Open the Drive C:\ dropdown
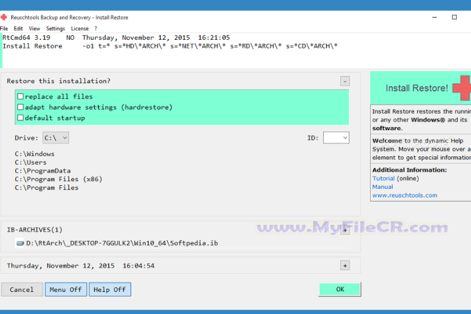Image resolution: width=471 pixels, height=314 pixels. [56, 138]
